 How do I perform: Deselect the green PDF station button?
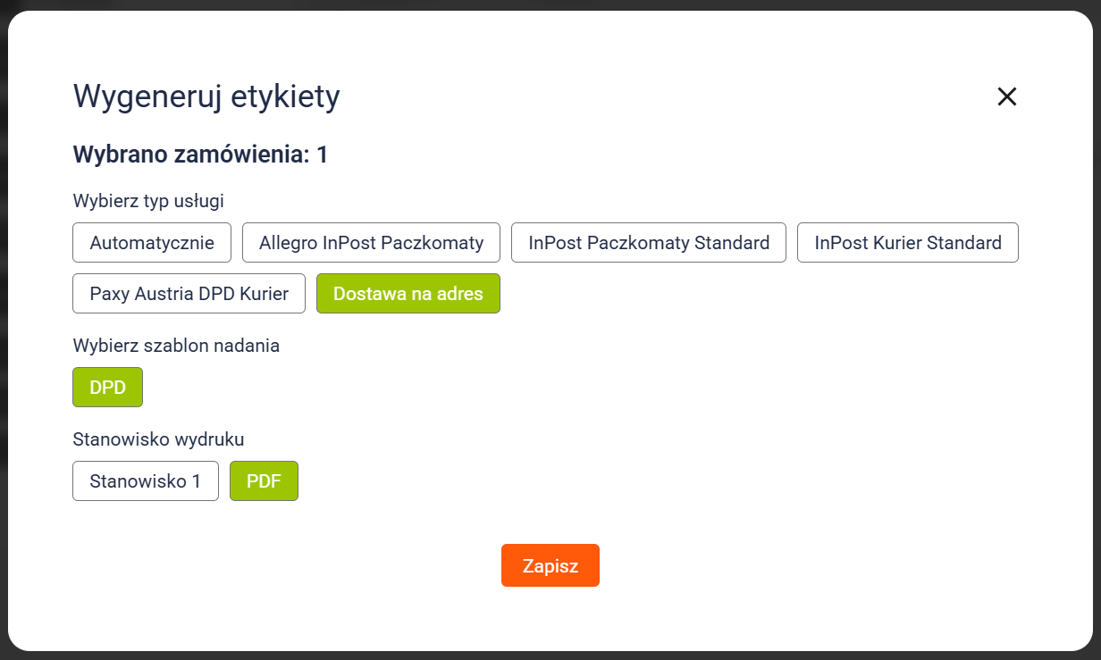[264, 481]
